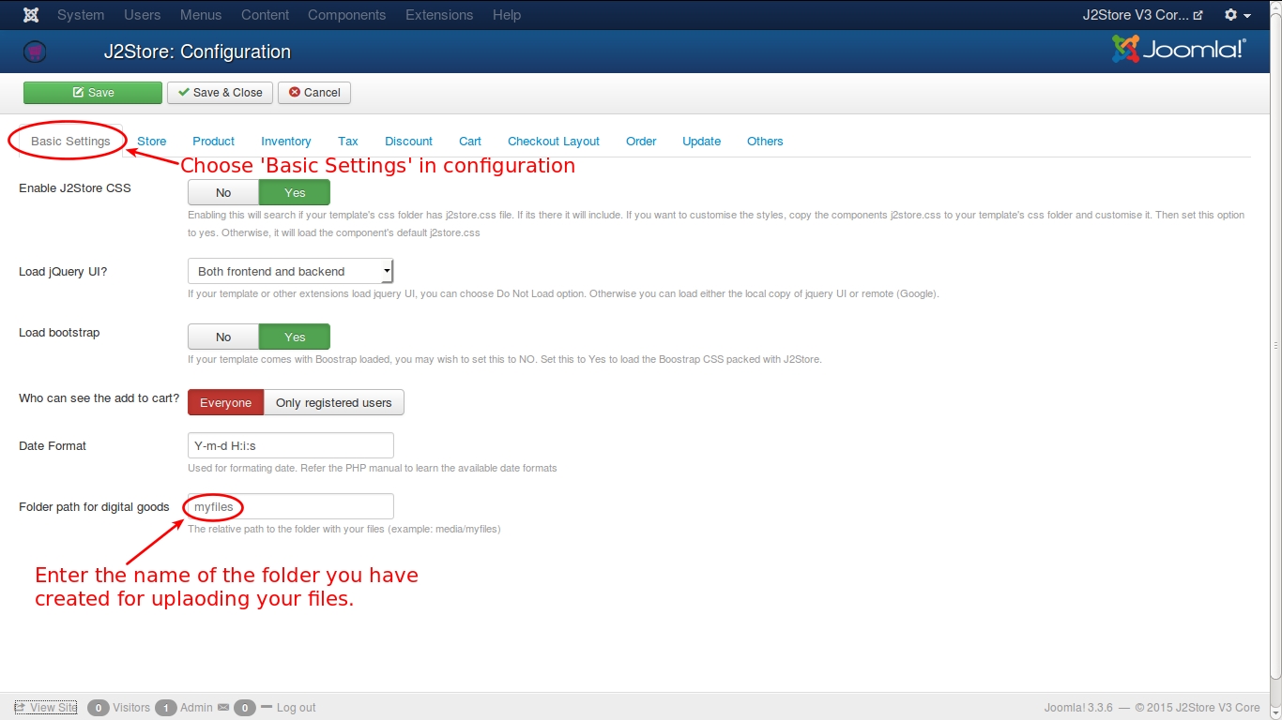Click the Joomla! brand logo
Screen dimensions: 1282x720
coord(1179,49)
